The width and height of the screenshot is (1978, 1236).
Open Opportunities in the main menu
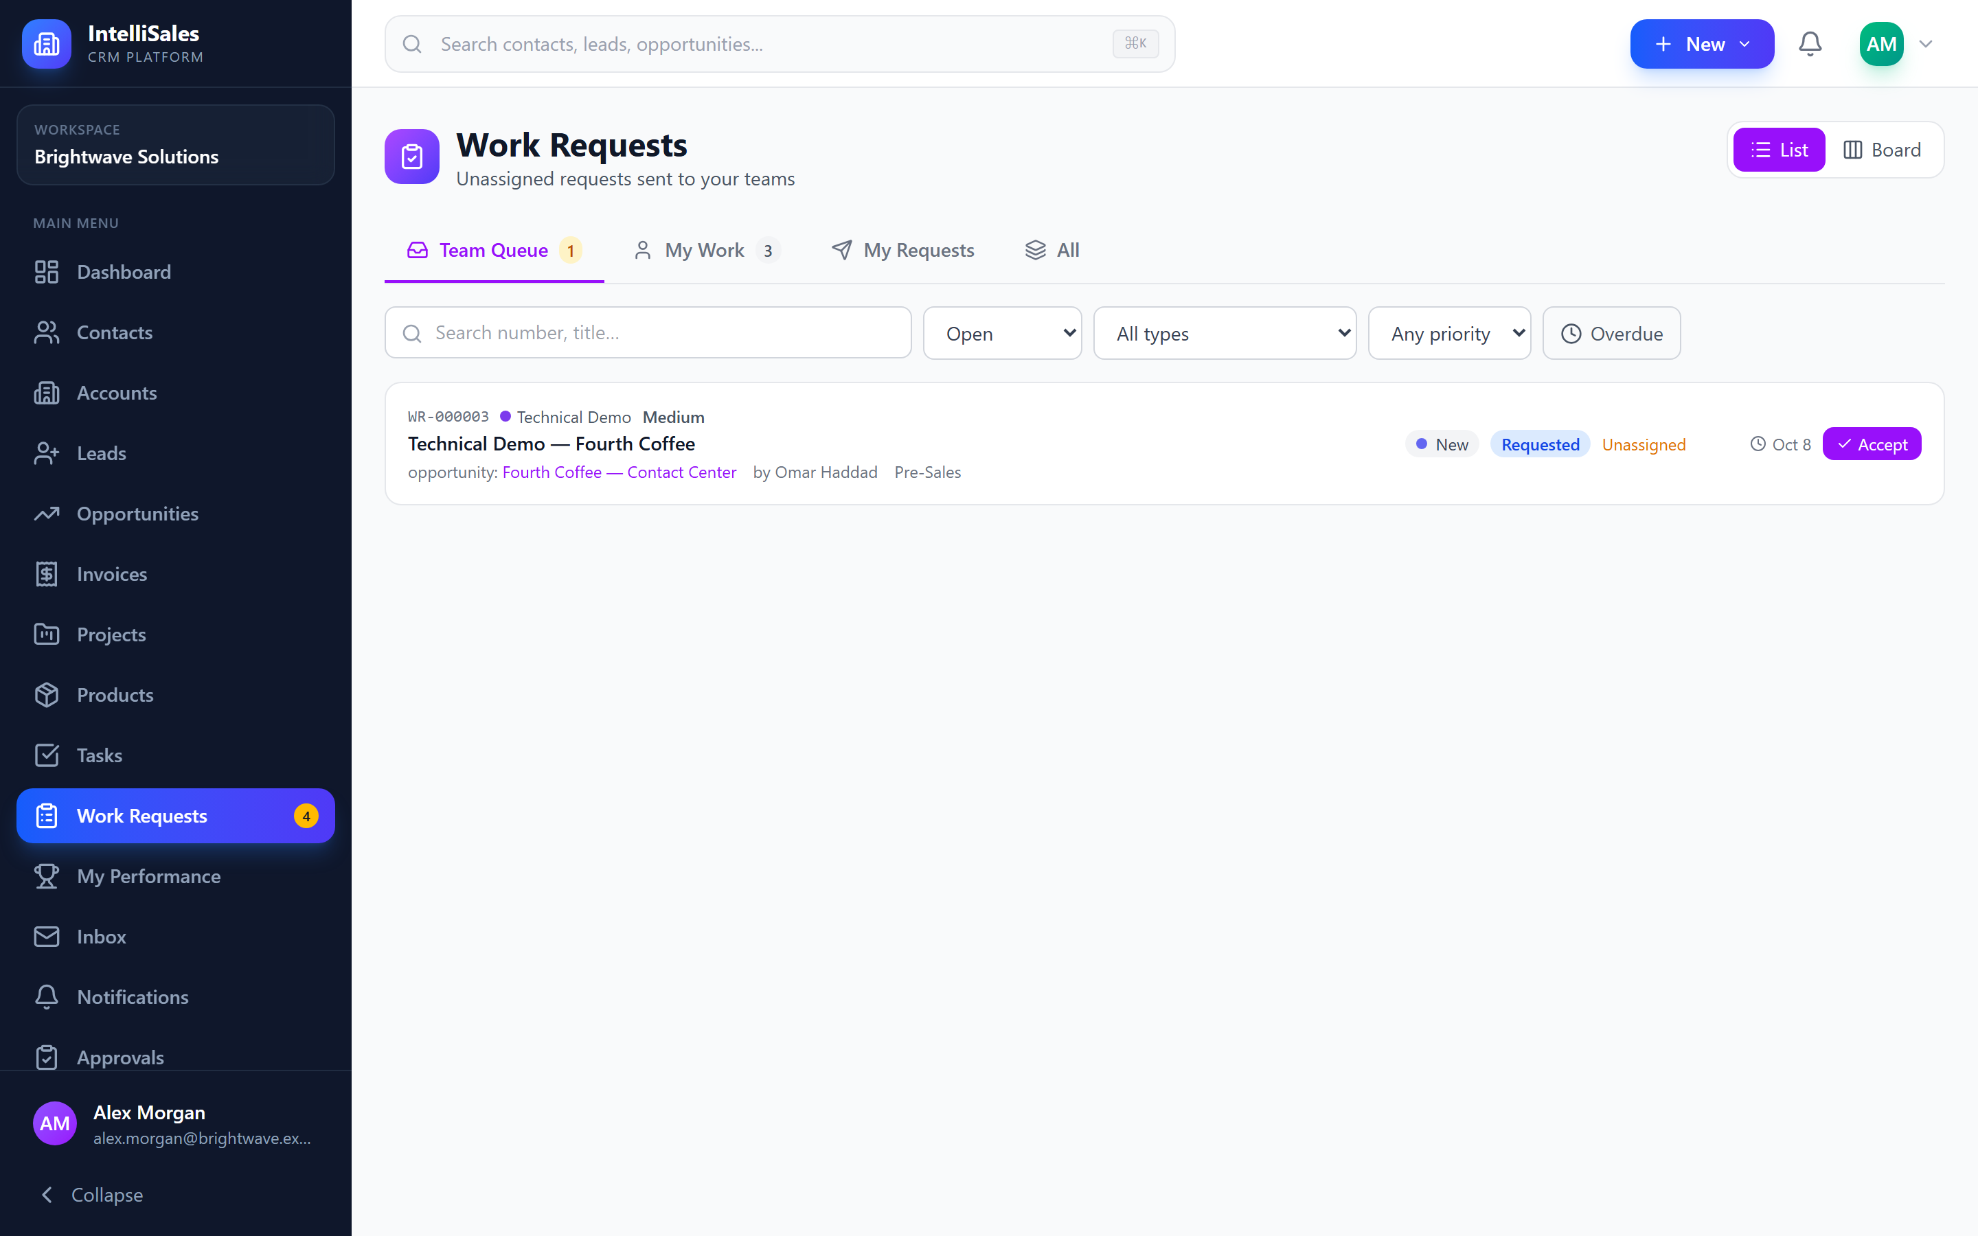175,514
